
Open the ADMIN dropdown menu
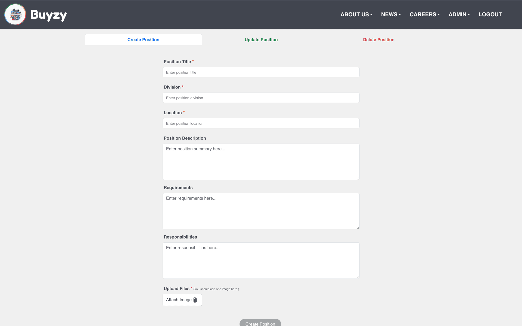[x=459, y=14]
